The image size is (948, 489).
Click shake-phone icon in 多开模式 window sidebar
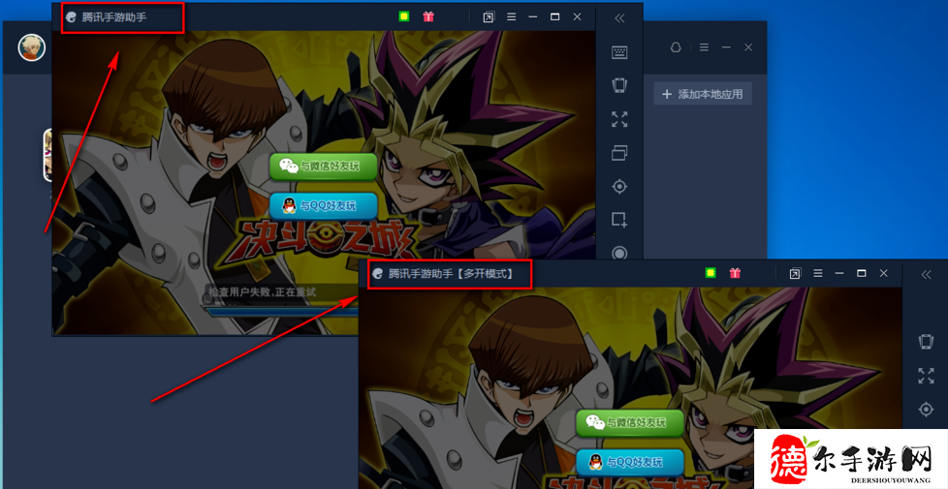(926, 342)
